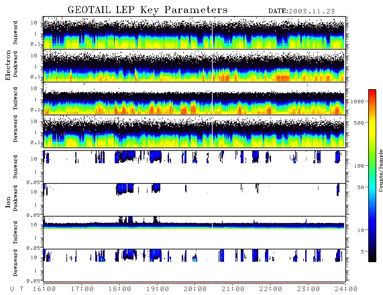Click the vertical "Electron" group label

pyautogui.click(x=8, y=65)
